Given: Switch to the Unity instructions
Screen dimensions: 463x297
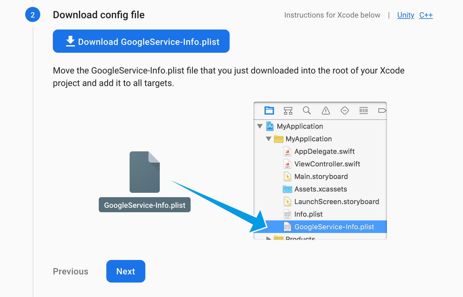Looking at the screenshot, I should tap(405, 15).
